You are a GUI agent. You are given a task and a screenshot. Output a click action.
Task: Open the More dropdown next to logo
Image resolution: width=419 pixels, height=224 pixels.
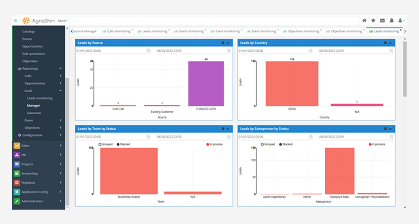click(x=62, y=21)
